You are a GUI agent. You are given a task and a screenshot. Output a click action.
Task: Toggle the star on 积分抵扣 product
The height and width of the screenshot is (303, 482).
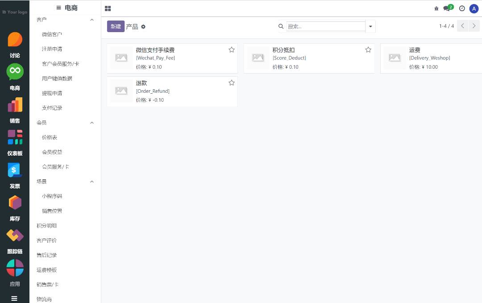click(x=368, y=50)
